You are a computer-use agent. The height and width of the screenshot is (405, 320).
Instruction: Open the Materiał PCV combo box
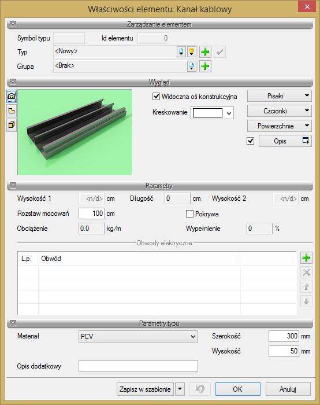(x=138, y=337)
